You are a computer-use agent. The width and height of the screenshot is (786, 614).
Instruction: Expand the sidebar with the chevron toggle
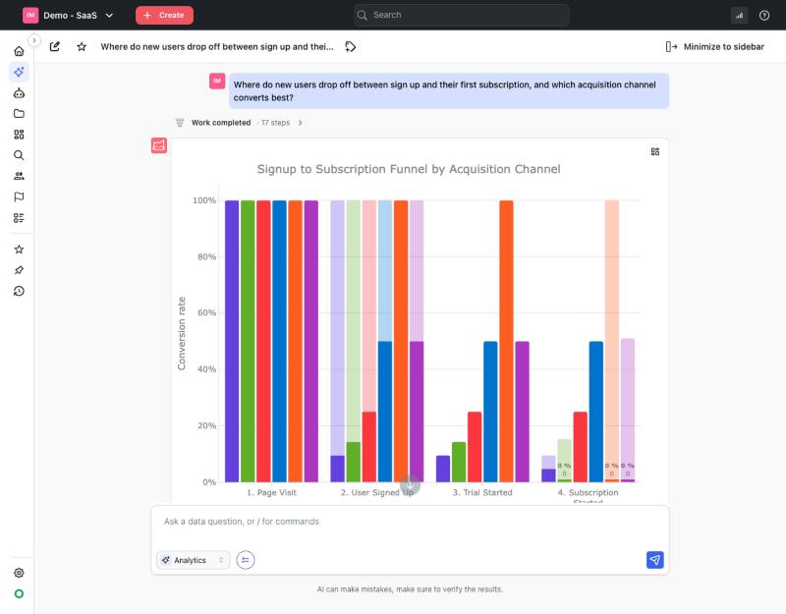[34, 40]
